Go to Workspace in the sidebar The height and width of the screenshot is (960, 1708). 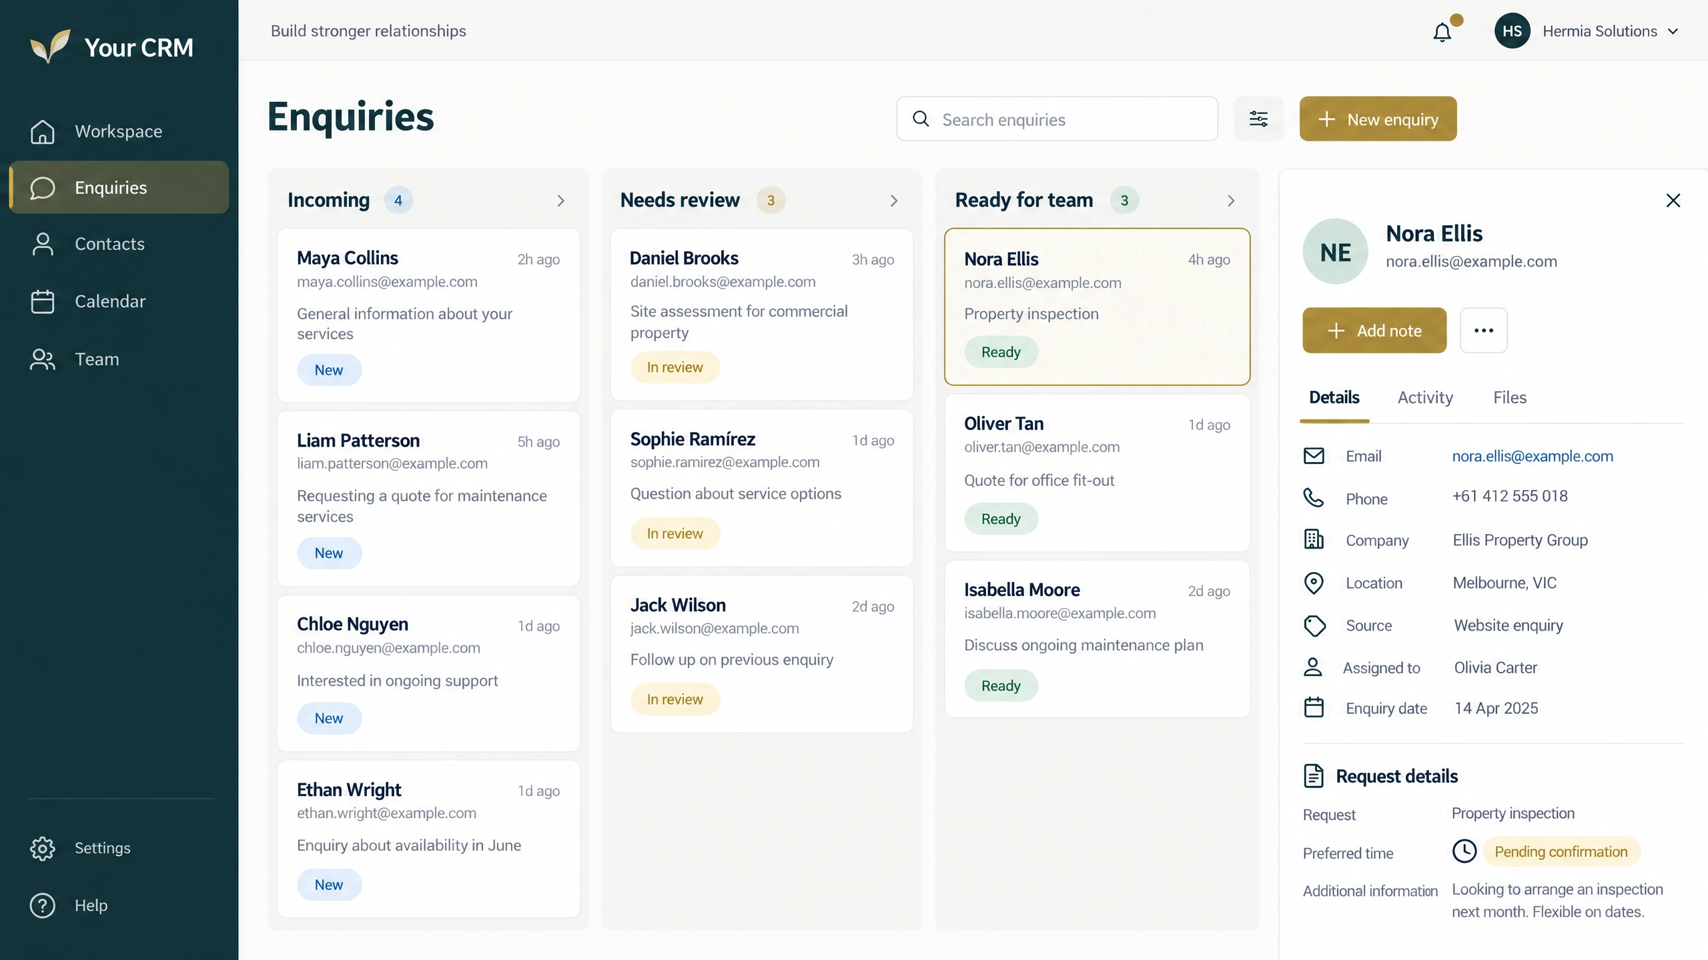tap(119, 131)
